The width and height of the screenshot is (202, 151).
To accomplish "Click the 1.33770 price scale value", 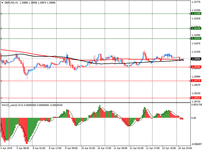I will coord(196,2).
